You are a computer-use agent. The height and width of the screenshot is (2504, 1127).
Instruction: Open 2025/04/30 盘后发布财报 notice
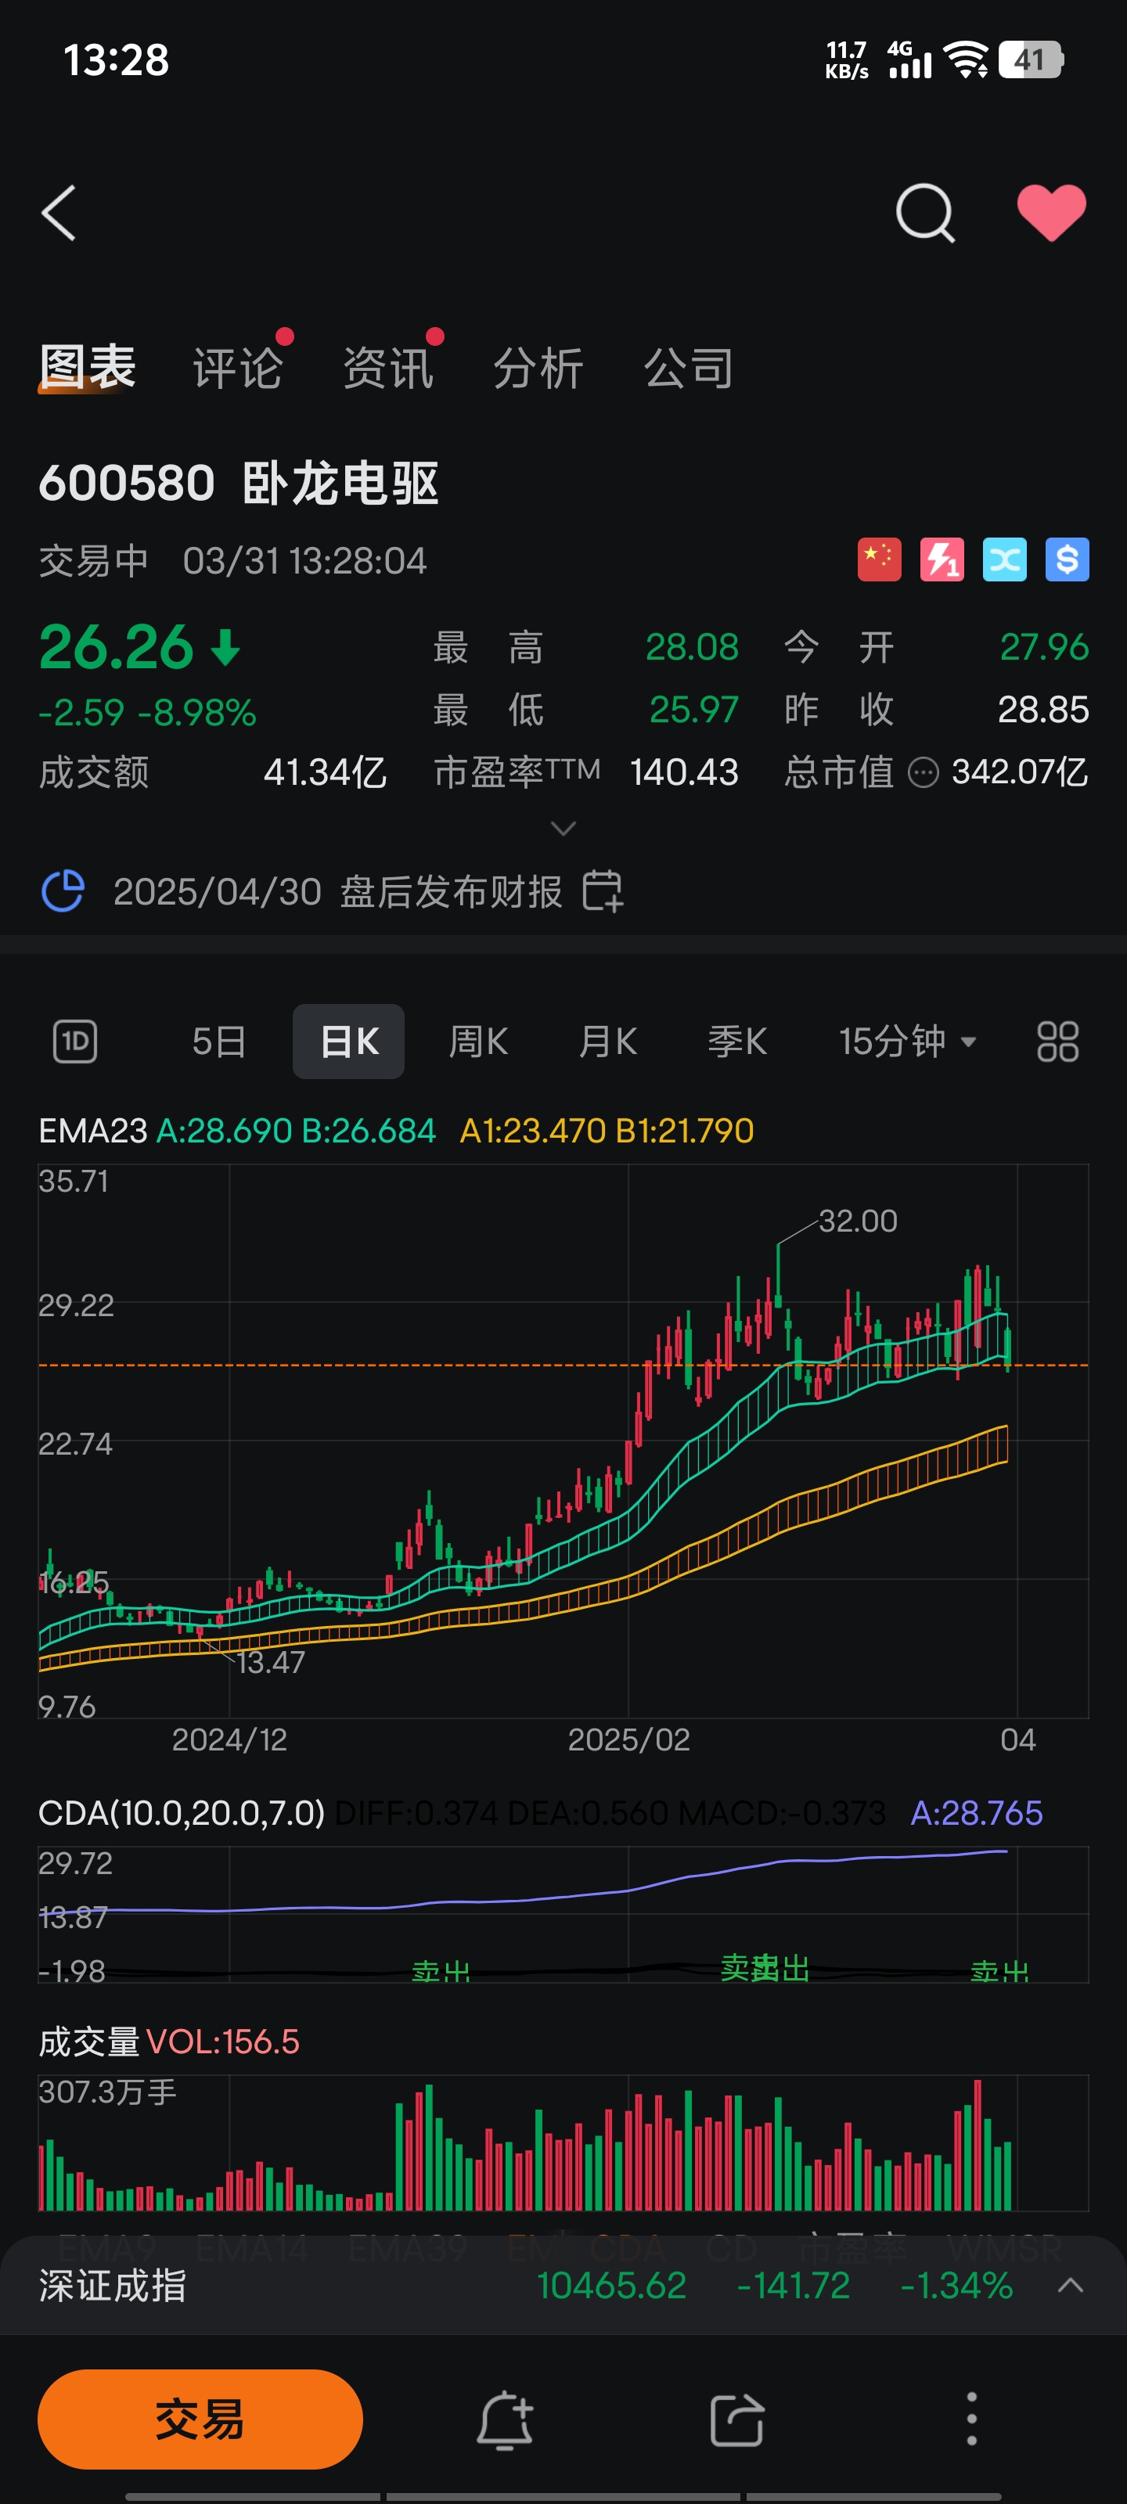(x=337, y=891)
